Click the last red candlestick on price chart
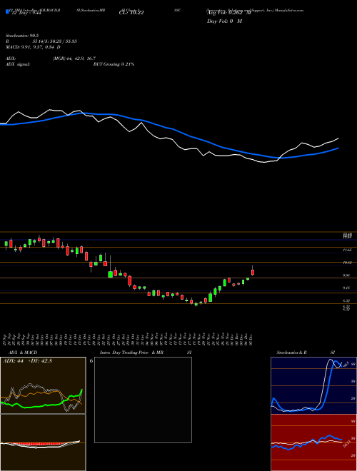Viewport: 357px width, 471px height. click(x=253, y=272)
